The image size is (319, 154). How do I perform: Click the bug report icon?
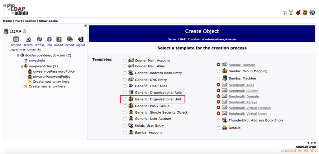(298, 13)
